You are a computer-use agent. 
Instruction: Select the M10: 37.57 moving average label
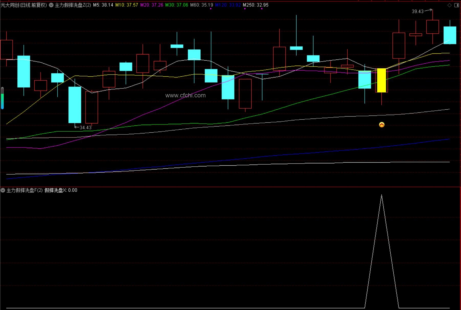coord(127,5)
